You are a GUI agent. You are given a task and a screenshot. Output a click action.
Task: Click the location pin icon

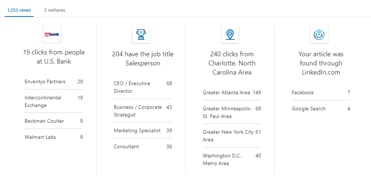230,35
